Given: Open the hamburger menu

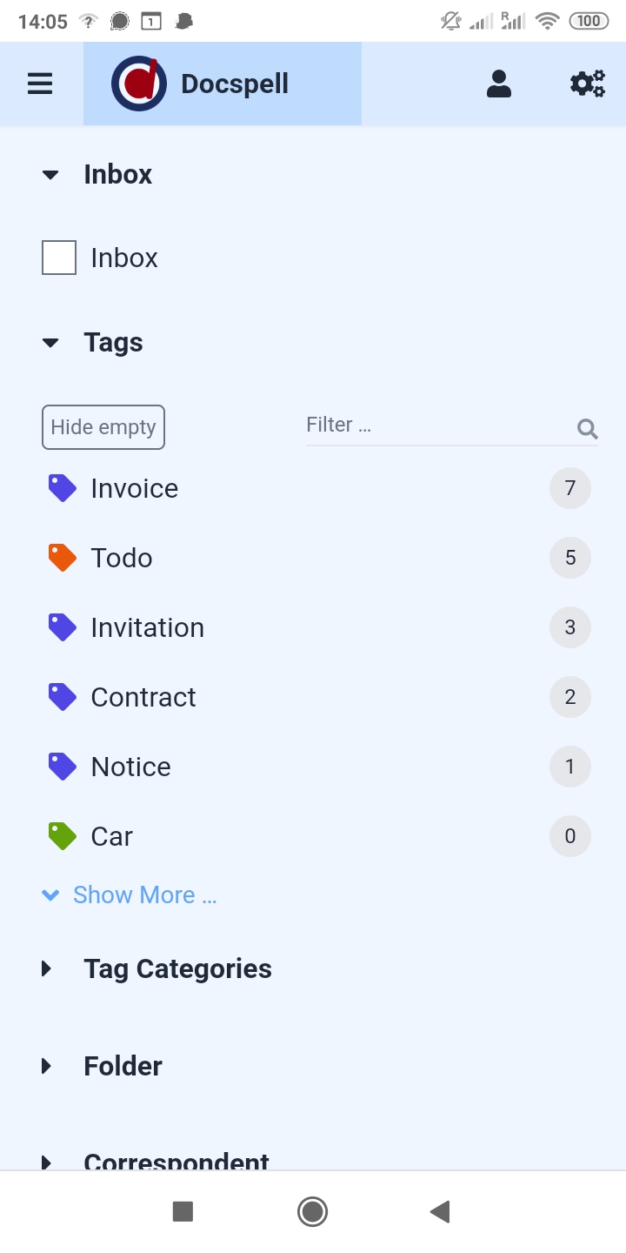Looking at the screenshot, I should (x=40, y=84).
